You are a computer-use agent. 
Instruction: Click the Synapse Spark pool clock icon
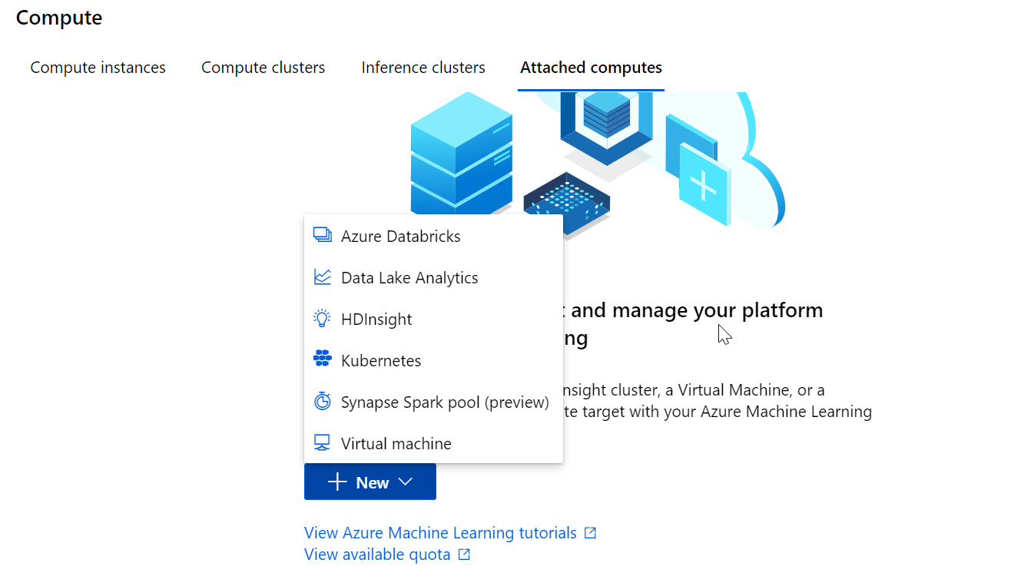pyautogui.click(x=323, y=401)
